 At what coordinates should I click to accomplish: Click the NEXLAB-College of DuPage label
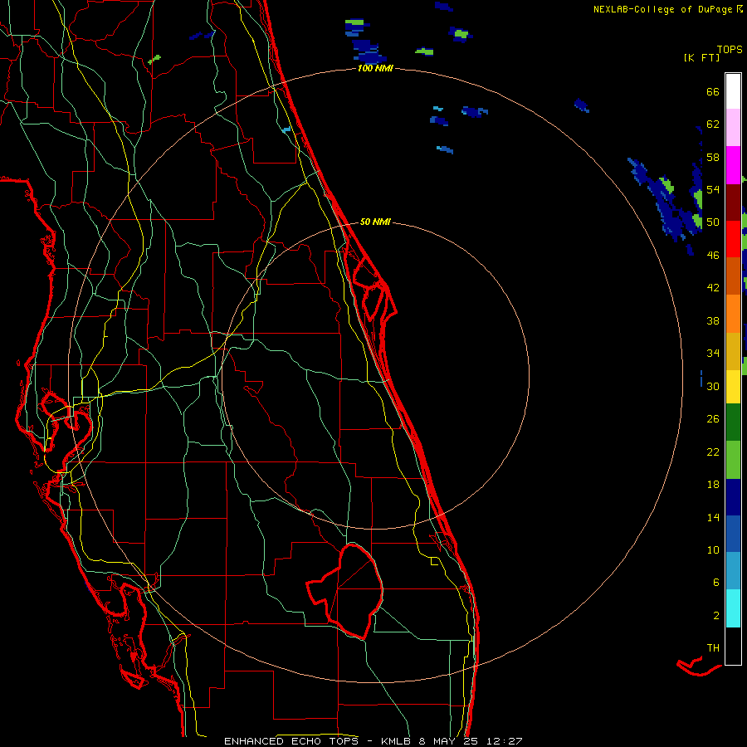[662, 9]
